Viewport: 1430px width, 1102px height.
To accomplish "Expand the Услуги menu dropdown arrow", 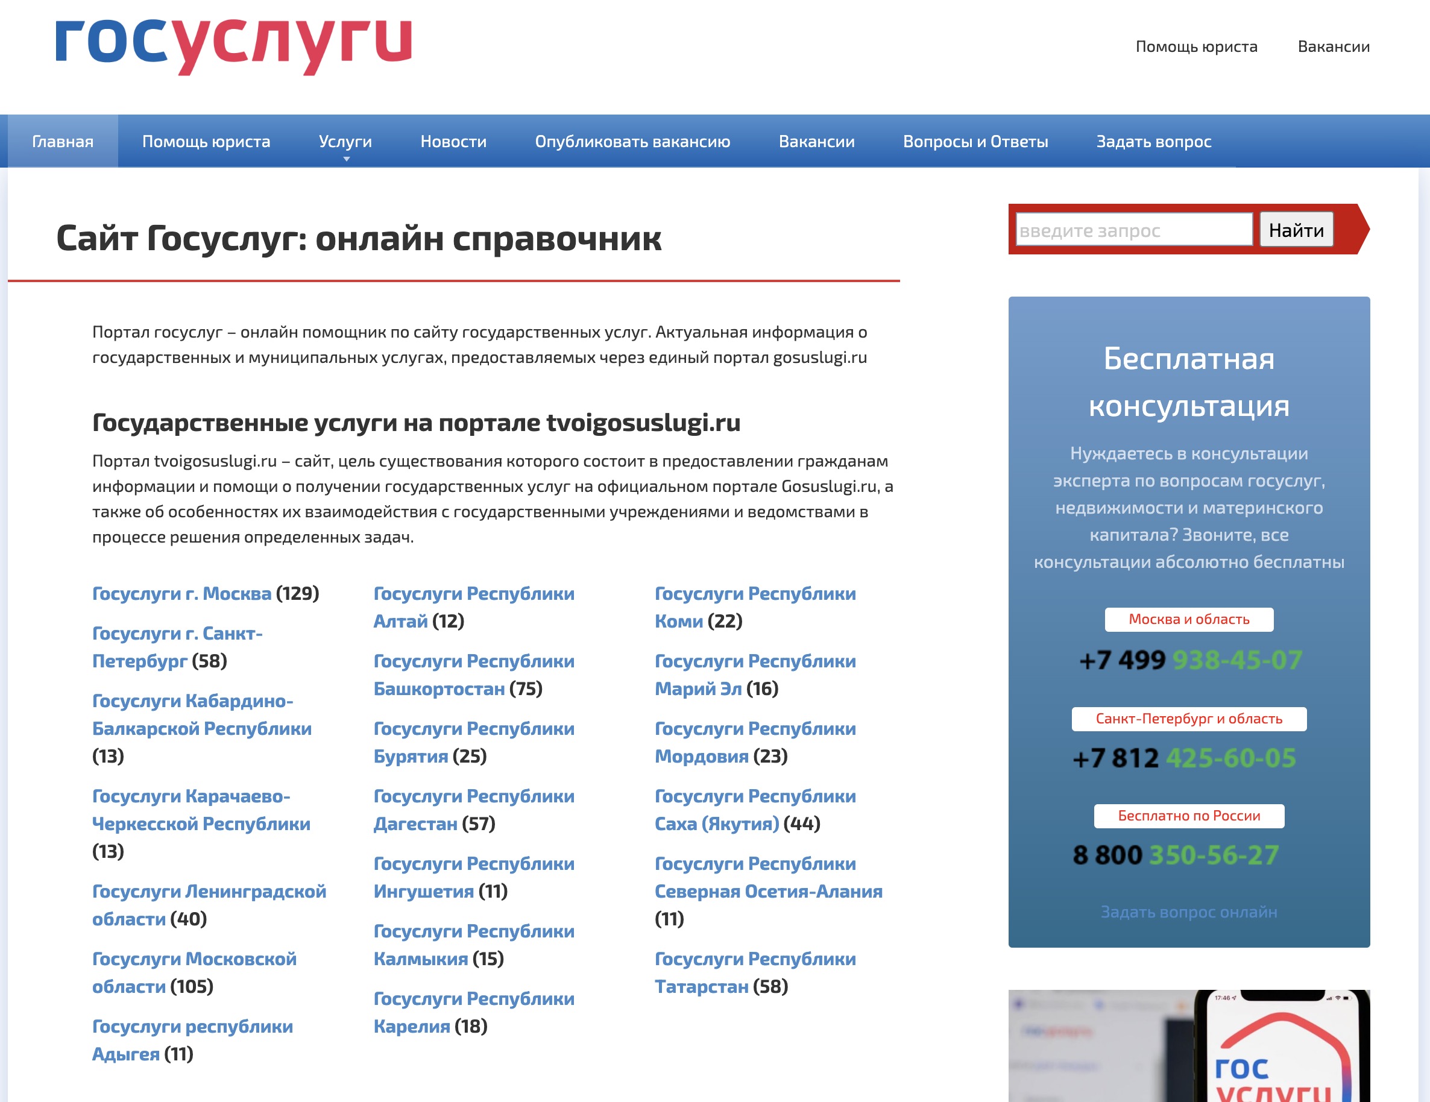I will click(x=347, y=159).
